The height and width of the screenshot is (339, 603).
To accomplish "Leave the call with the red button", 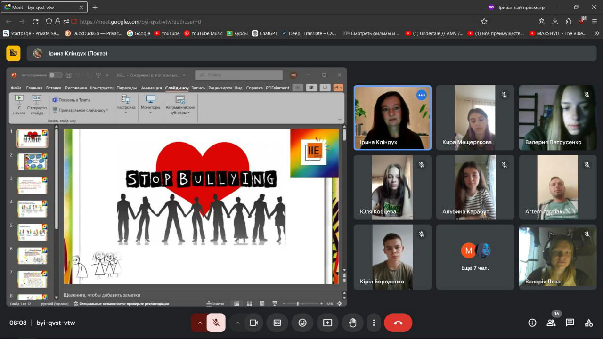I will tap(398, 323).
